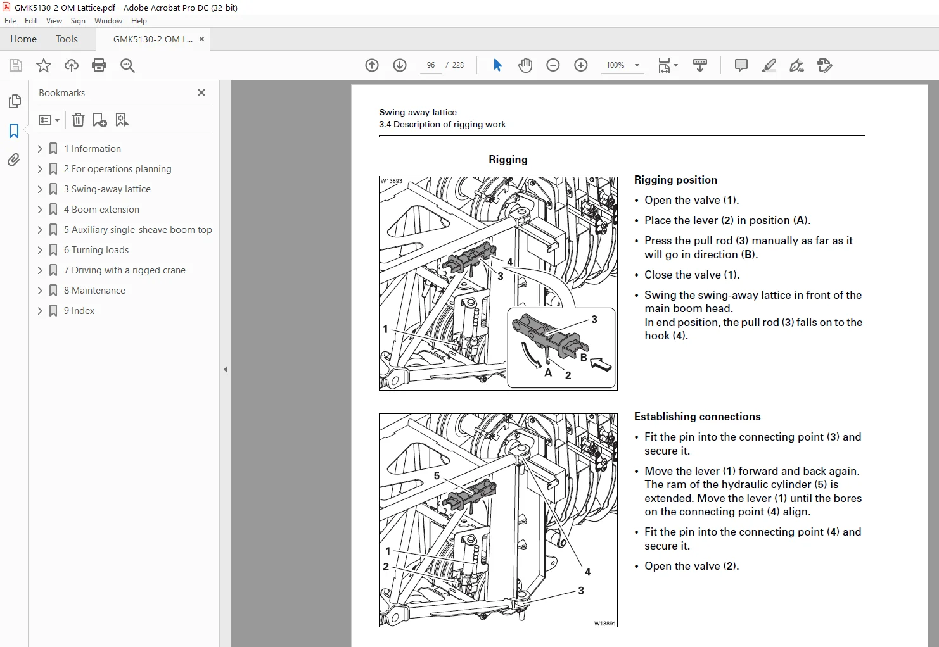Screen dimensions: 939x647
Task: Expand the '3 Swing-away lattice' bookmark
Action: pos(40,189)
